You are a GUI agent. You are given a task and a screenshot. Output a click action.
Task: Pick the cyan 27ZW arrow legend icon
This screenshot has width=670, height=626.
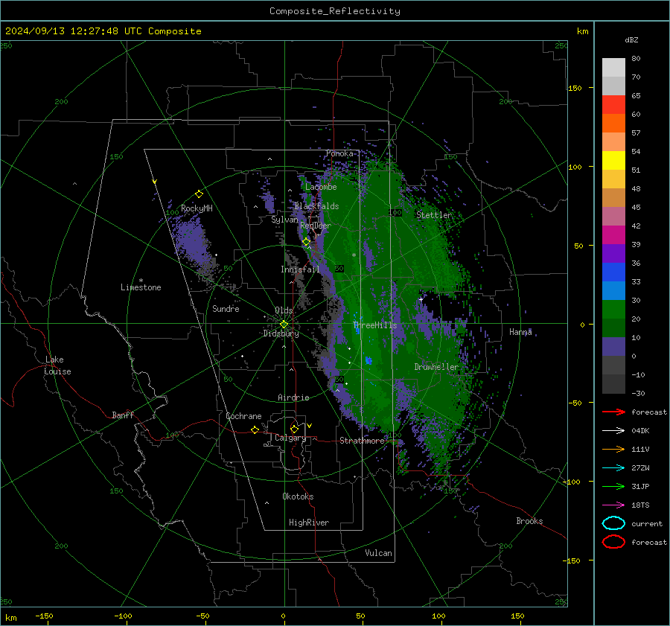click(x=613, y=468)
